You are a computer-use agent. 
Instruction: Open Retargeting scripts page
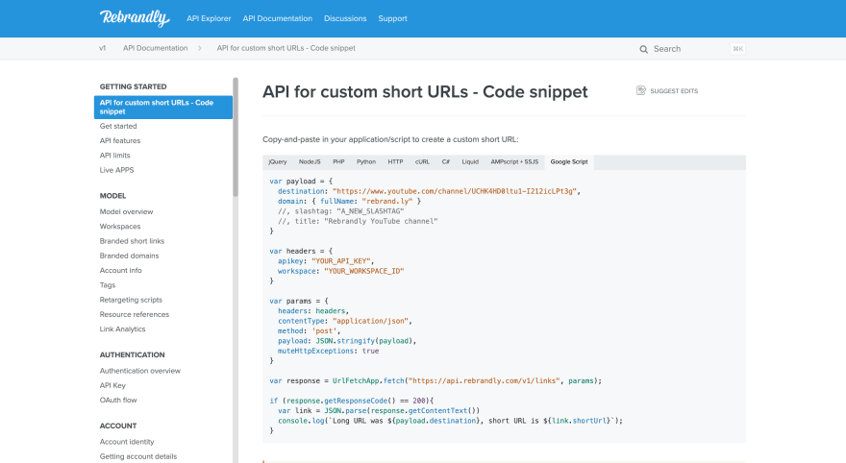pyautogui.click(x=131, y=300)
